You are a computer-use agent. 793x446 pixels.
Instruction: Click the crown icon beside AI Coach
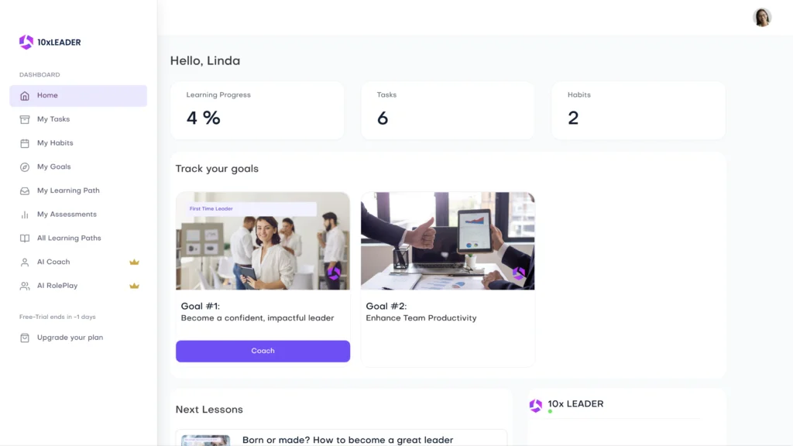(134, 262)
